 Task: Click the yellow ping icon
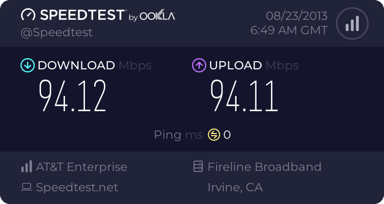point(214,135)
